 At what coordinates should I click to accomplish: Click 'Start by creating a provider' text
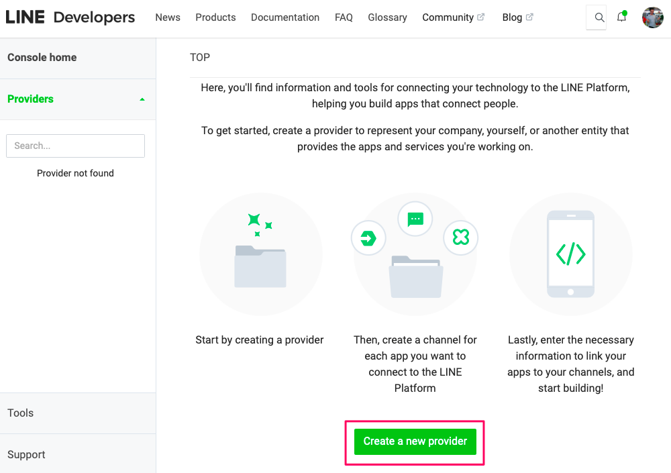point(259,340)
